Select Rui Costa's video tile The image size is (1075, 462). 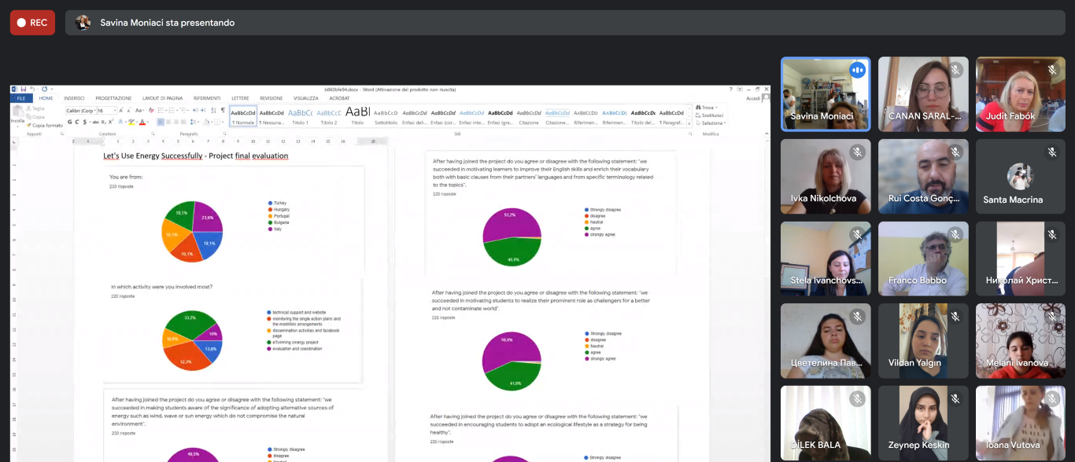point(923,176)
